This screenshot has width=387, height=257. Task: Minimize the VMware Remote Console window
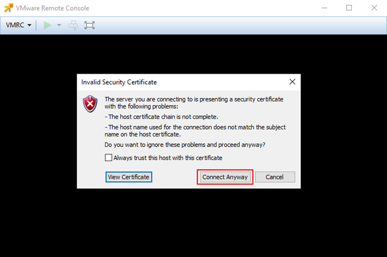pyautogui.click(x=324, y=8)
